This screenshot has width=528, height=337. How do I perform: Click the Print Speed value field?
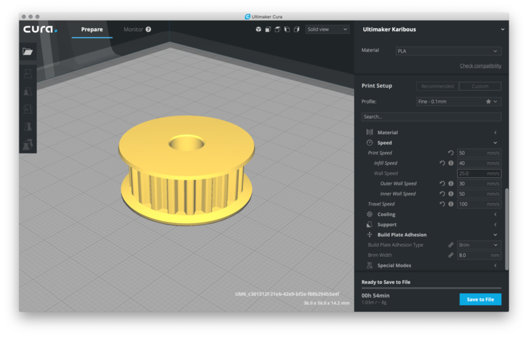click(x=479, y=153)
